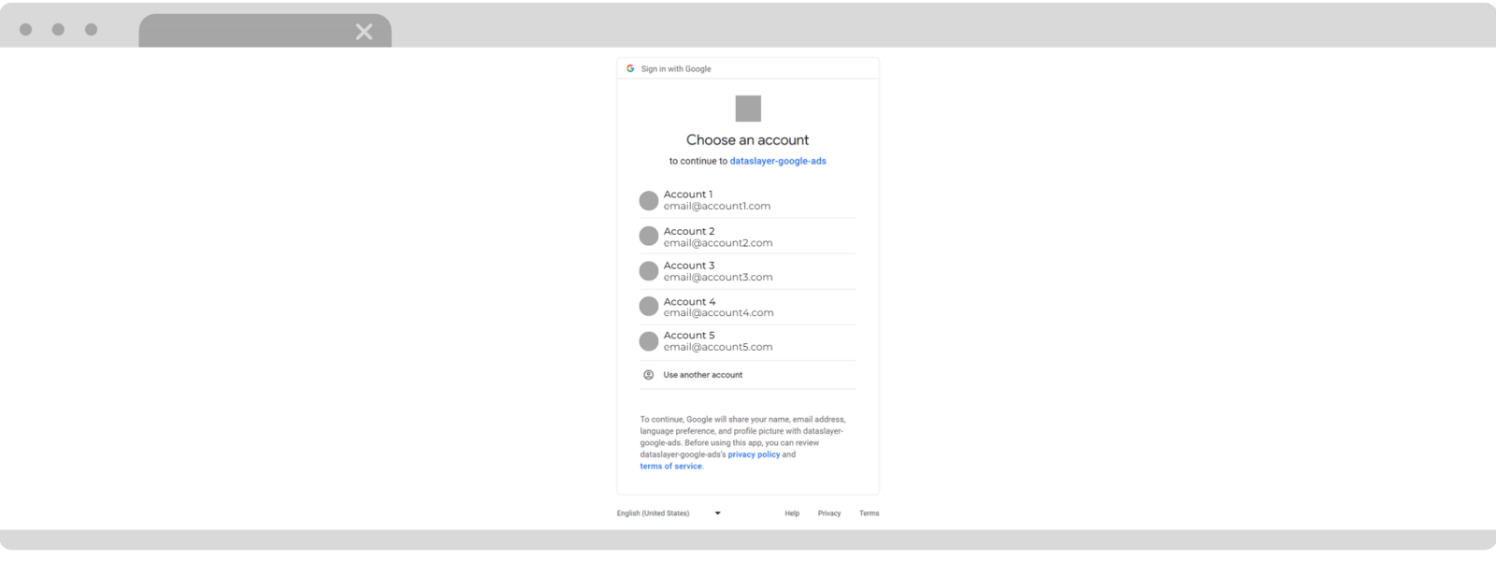
Task: Click Use another account
Action: pos(703,375)
